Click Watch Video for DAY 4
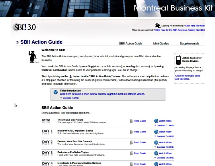215x166 pixels. [x=165, y=164]
